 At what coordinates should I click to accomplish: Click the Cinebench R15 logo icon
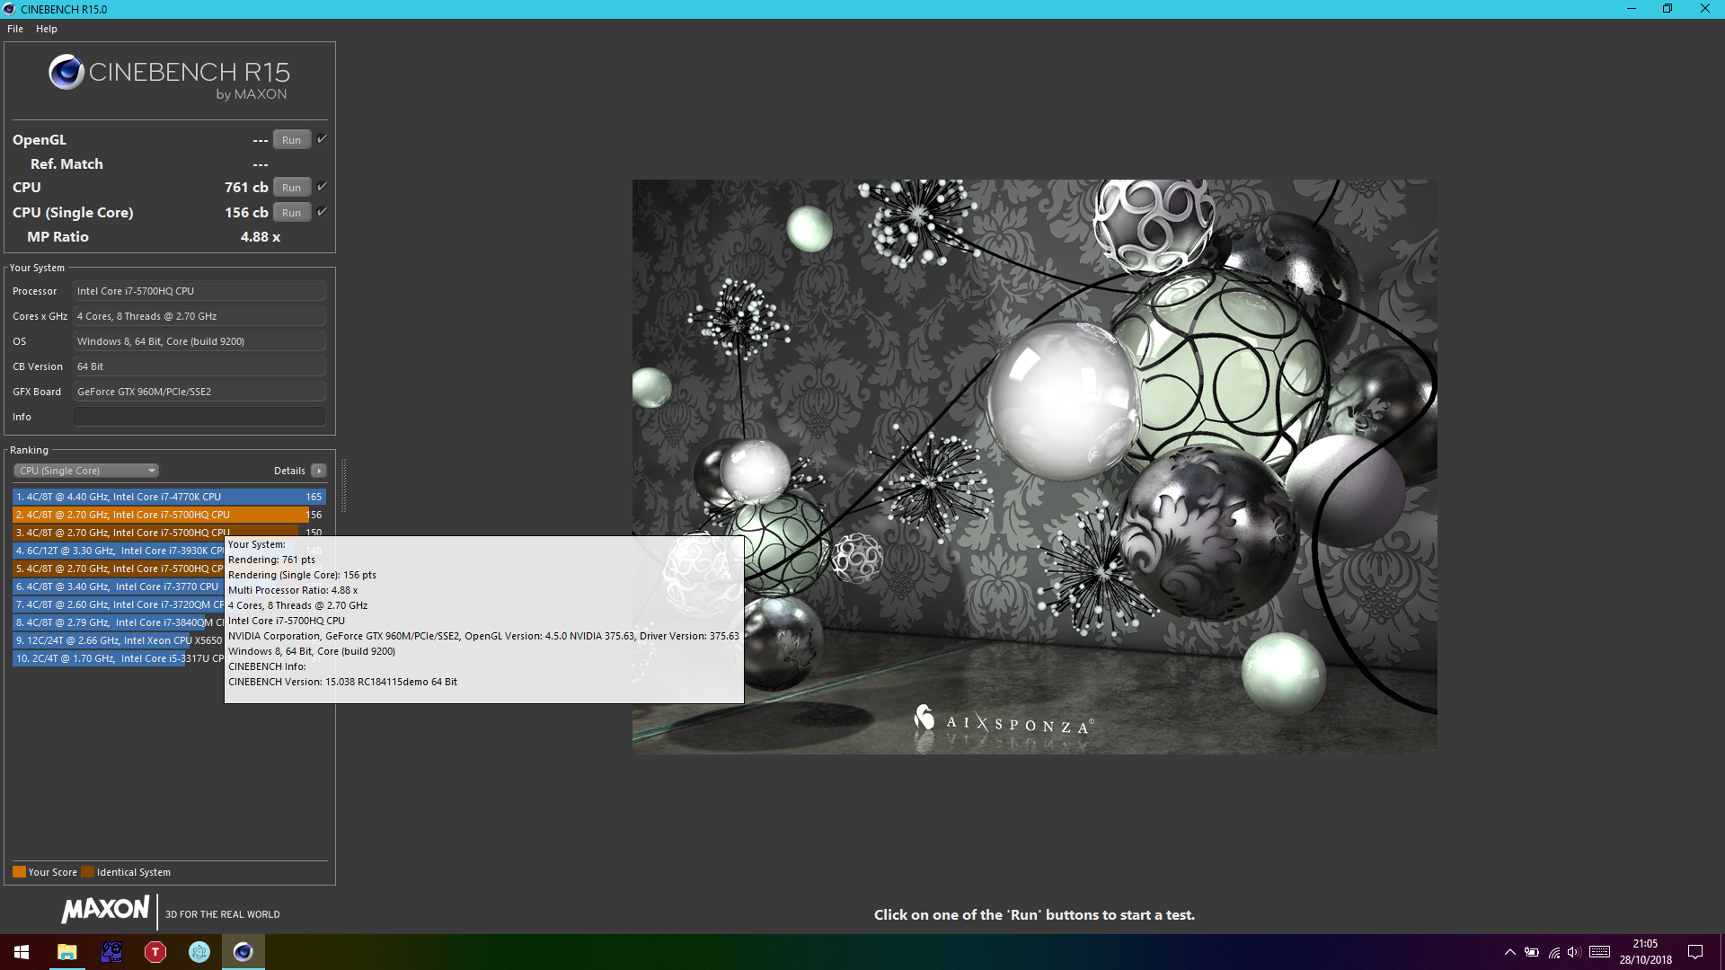point(66,72)
